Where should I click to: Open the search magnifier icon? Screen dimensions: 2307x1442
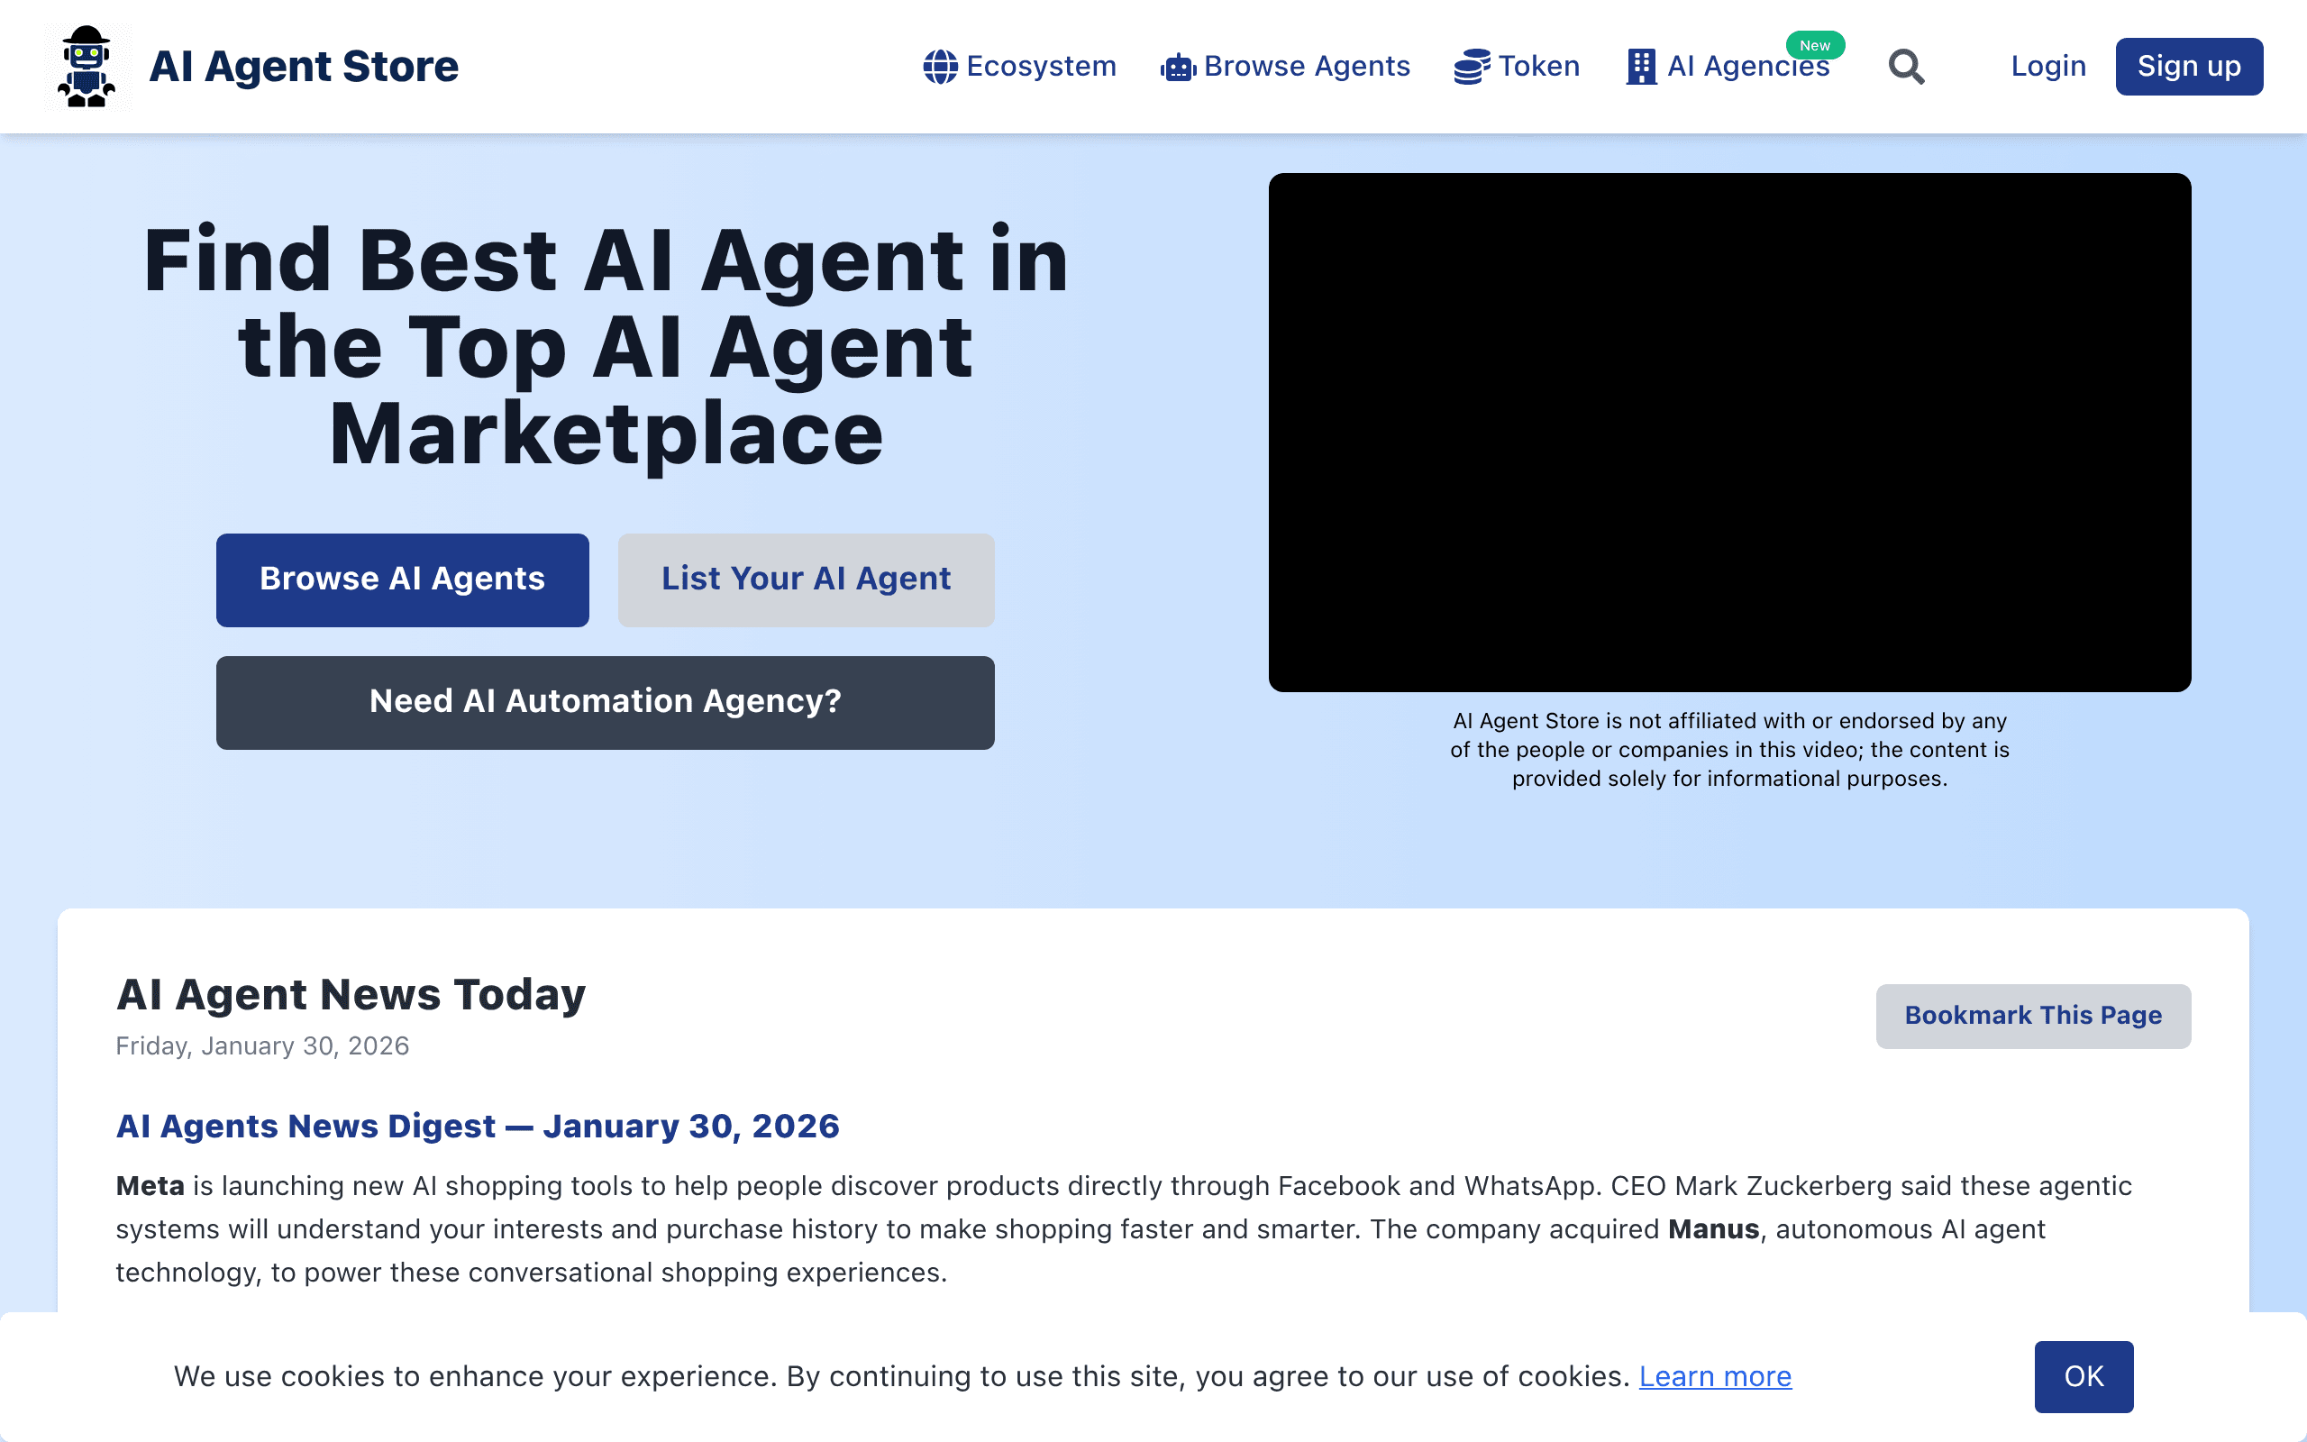(1906, 67)
